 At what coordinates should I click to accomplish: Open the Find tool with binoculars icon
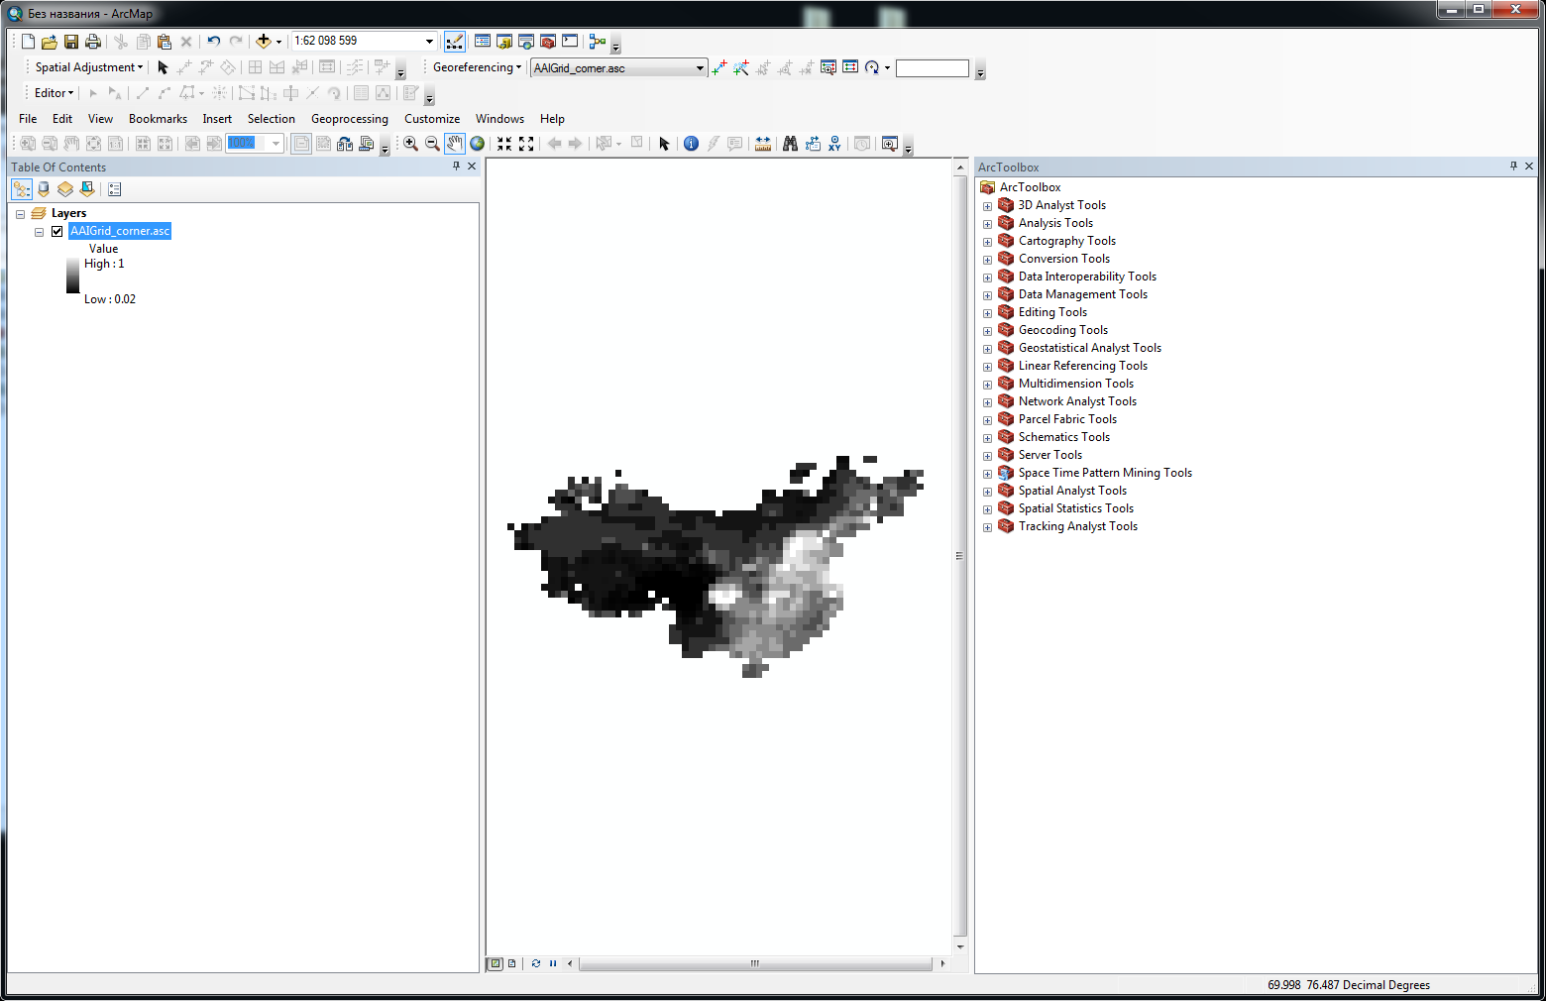click(790, 144)
